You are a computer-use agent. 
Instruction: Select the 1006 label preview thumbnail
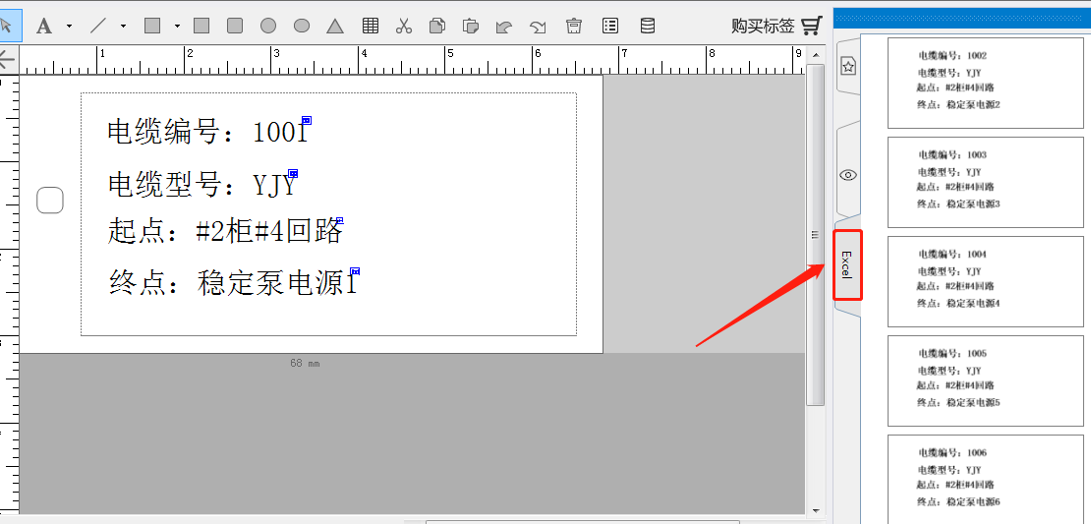coord(985,479)
